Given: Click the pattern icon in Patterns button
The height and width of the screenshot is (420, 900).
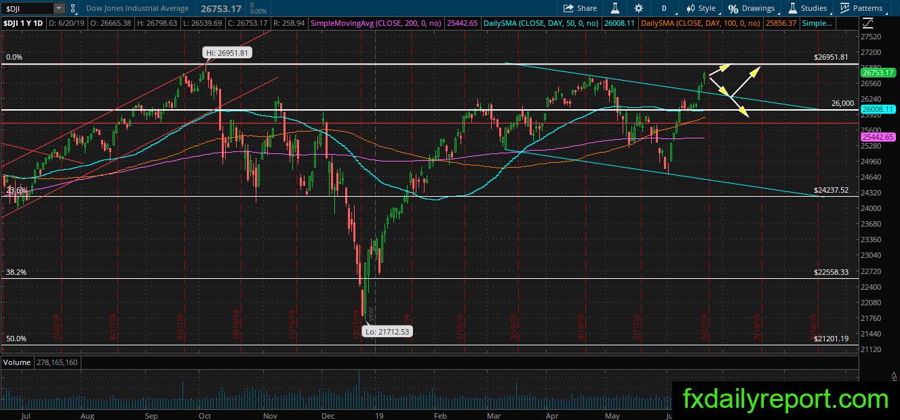Looking at the screenshot, I should click(x=845, y=8).
